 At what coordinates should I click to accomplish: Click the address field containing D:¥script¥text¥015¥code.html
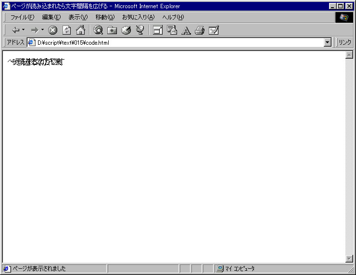[179, 43]
